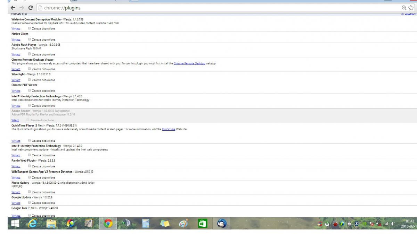Click 'Wyłącz' under Google Talk
Viewport: 417px width, 234px height.
point(16,216)
